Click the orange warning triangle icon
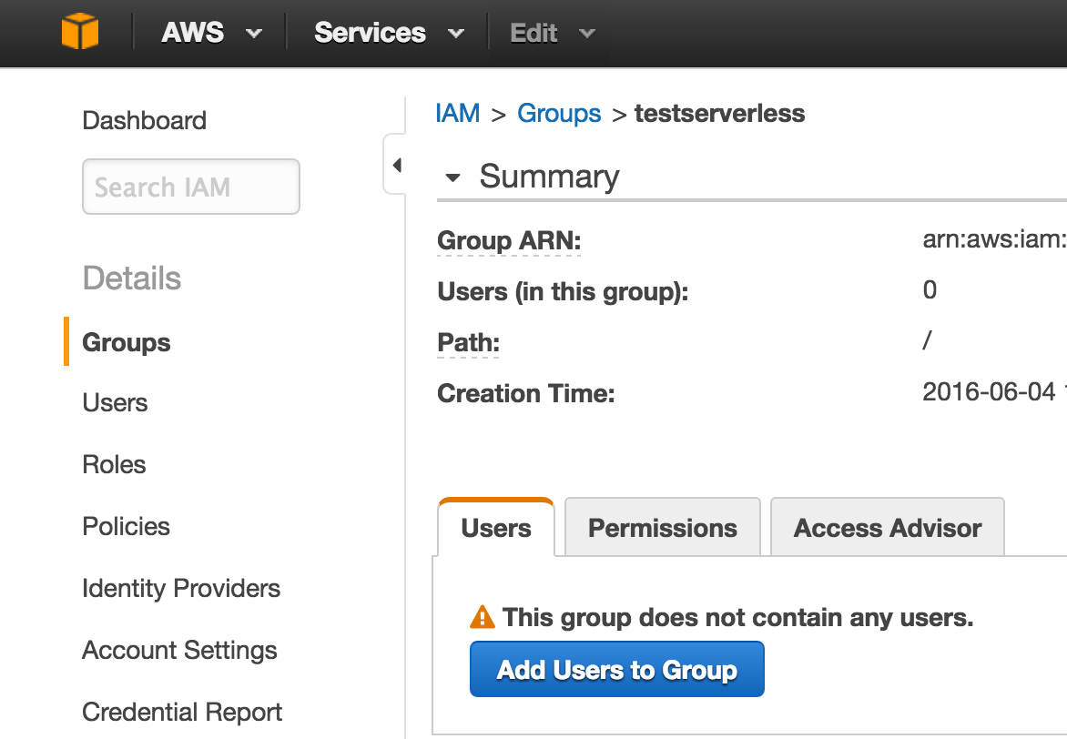Screen dimensions: 1067x739 click(483, 616)
